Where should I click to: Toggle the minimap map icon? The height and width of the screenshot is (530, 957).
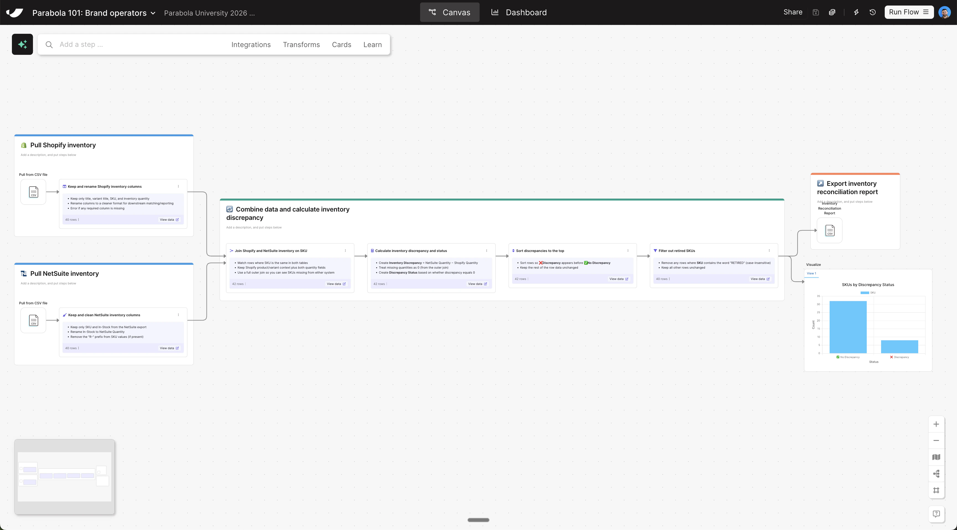coord(936,457)
